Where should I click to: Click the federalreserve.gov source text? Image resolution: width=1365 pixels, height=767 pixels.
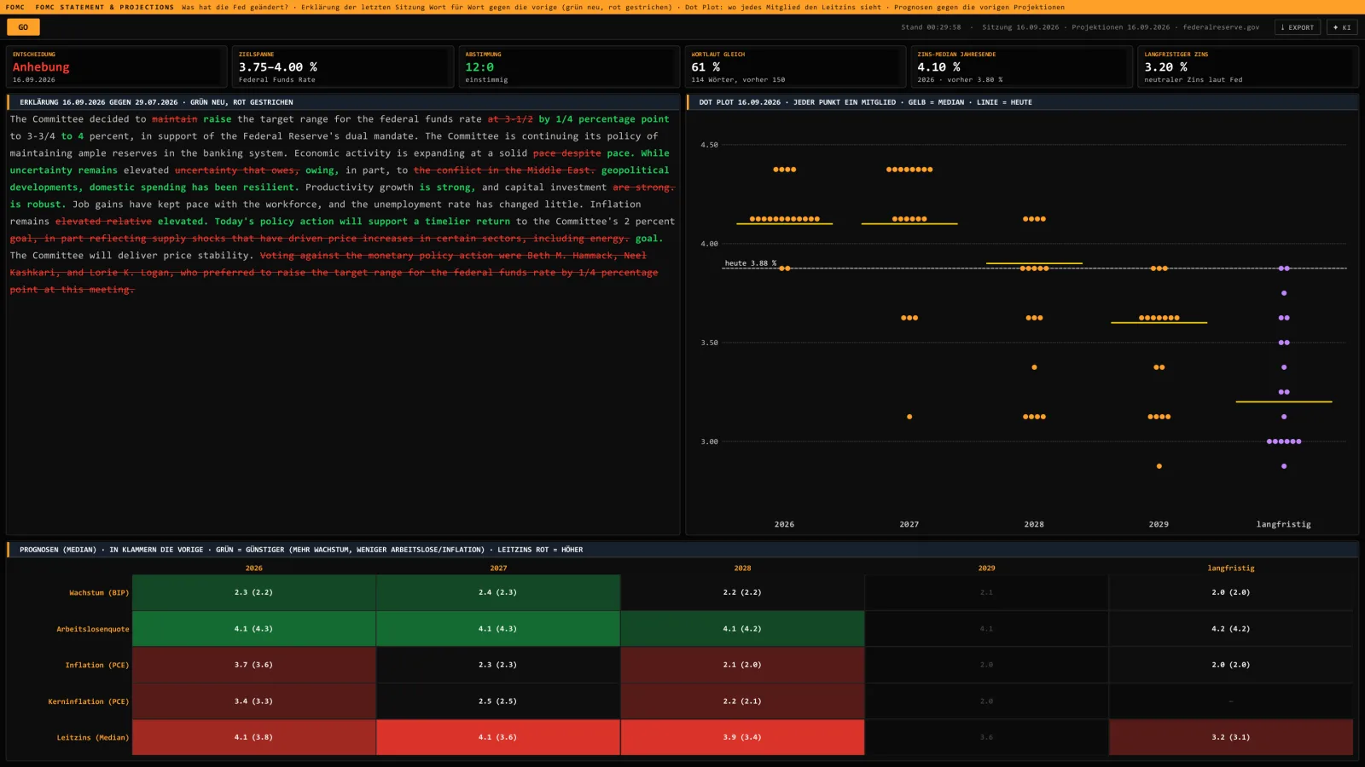point(1221,27)
